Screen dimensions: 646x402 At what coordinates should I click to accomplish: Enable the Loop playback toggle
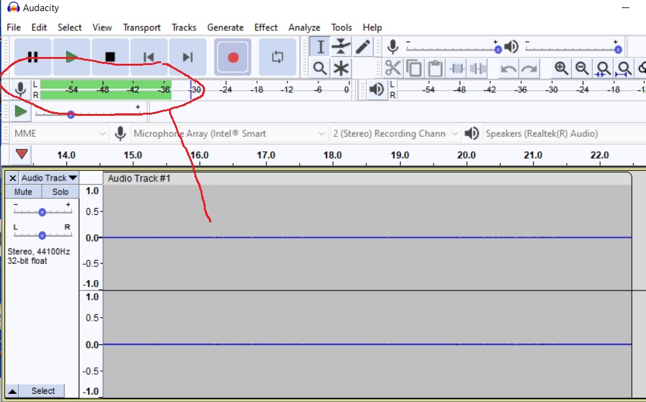(x=277, y=56)
